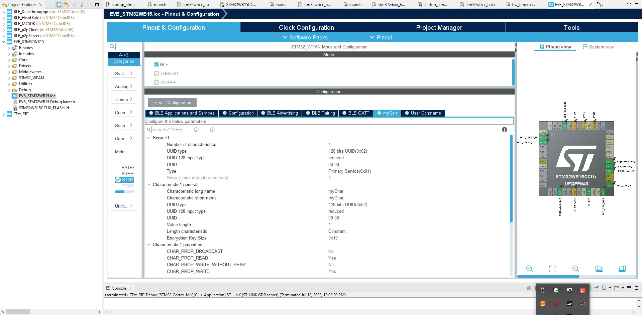Click the categories search input box

point(128,46)
